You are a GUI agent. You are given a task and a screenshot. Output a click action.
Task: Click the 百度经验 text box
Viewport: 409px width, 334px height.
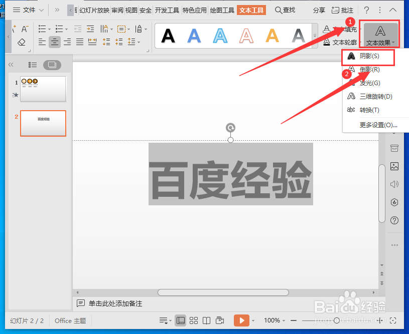point(230,174)
